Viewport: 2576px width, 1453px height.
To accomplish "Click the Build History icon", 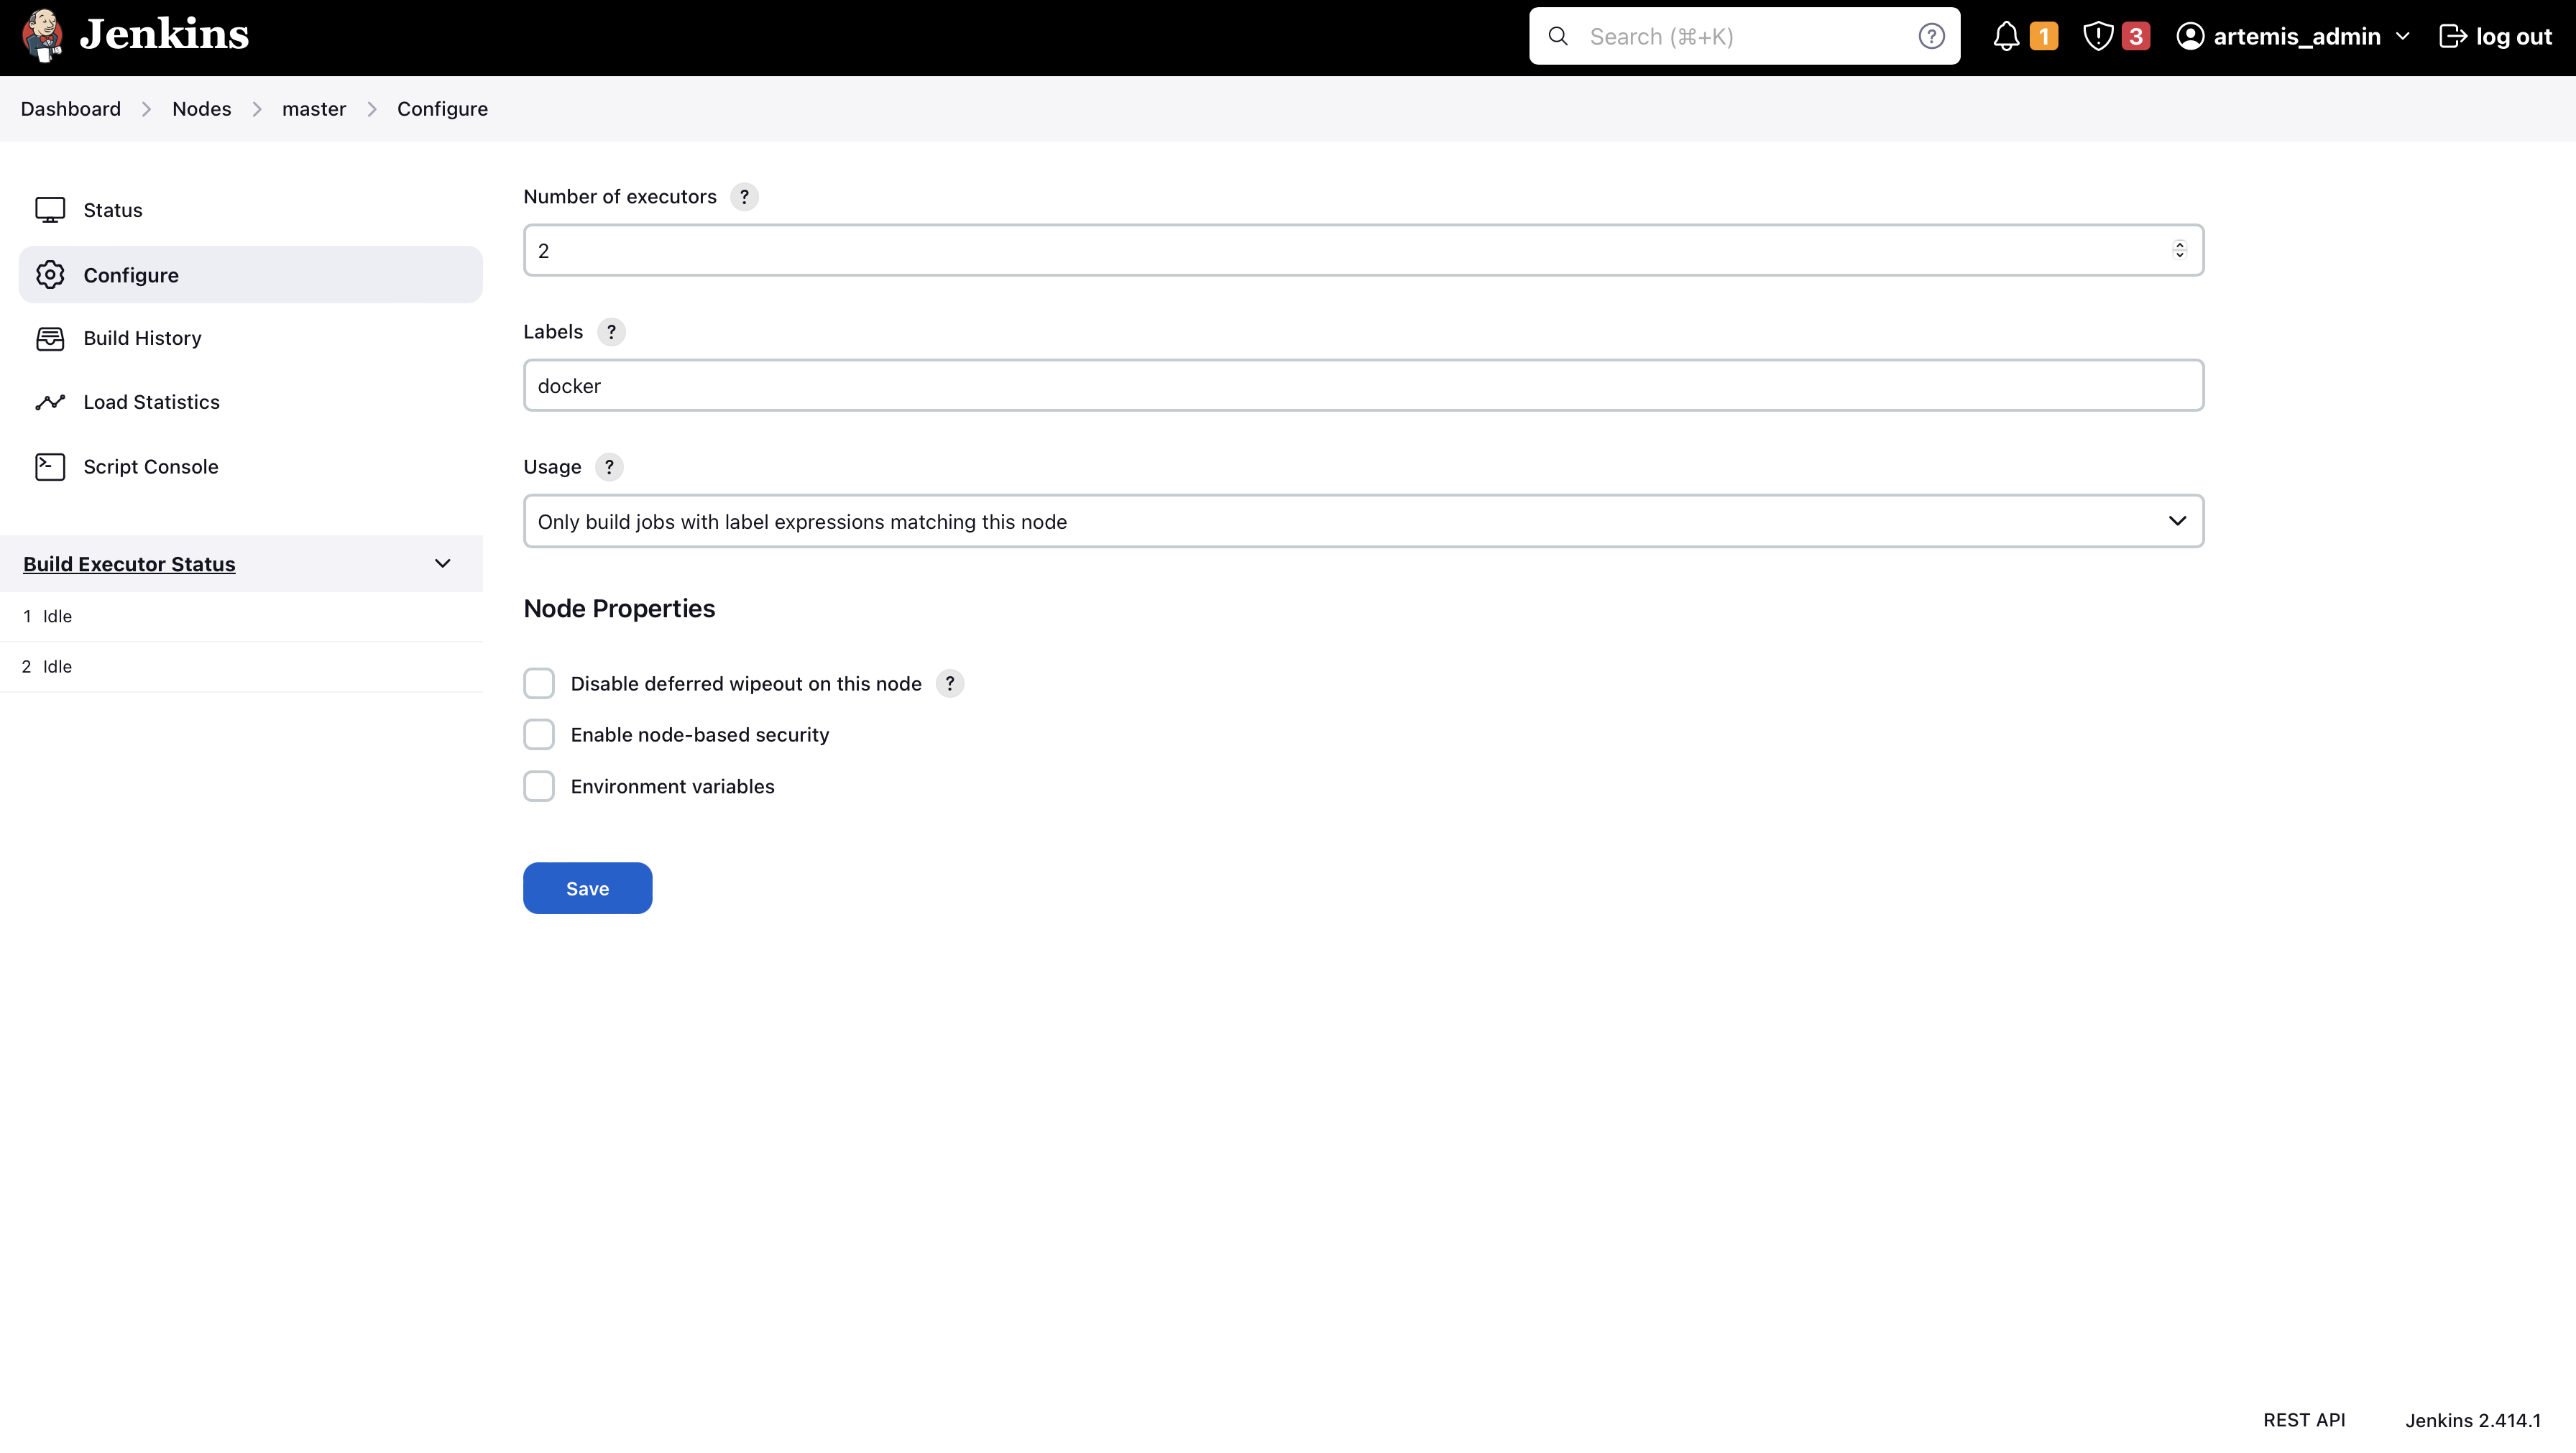I will click(x=51, y=338).
